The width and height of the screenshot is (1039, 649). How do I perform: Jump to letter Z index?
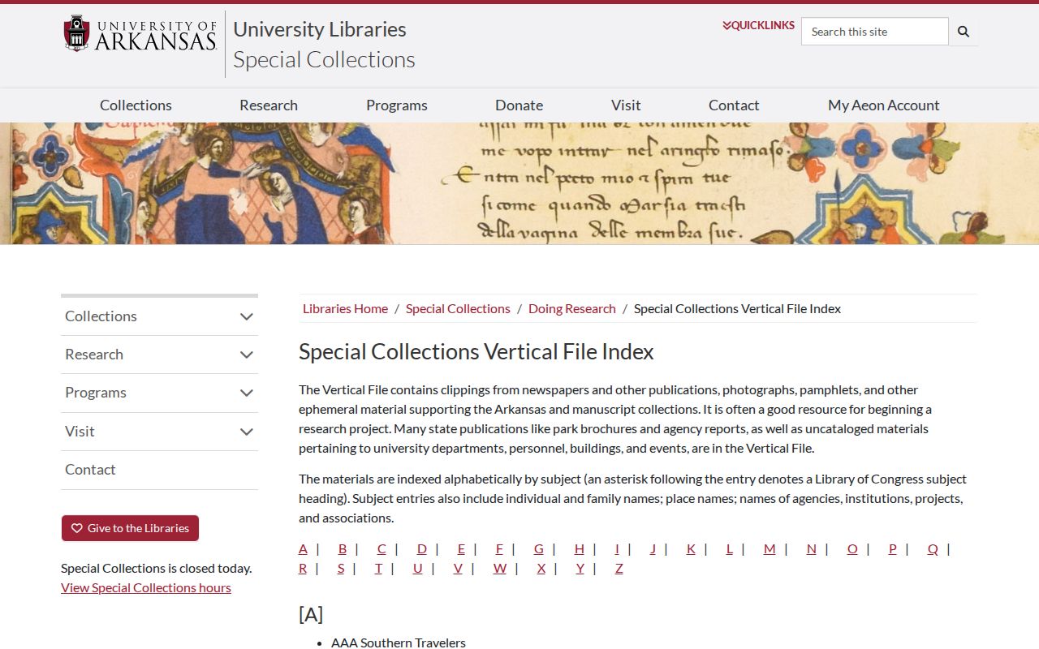coord(619,568)
